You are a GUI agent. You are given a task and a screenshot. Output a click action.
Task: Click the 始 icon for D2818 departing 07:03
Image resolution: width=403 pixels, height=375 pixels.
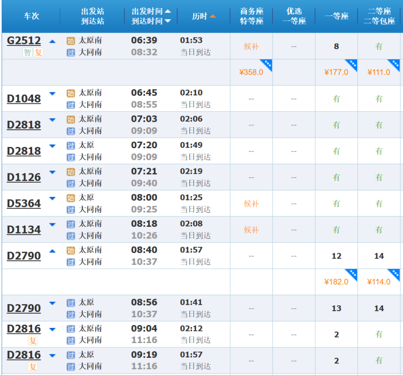[x=71, y=120]
